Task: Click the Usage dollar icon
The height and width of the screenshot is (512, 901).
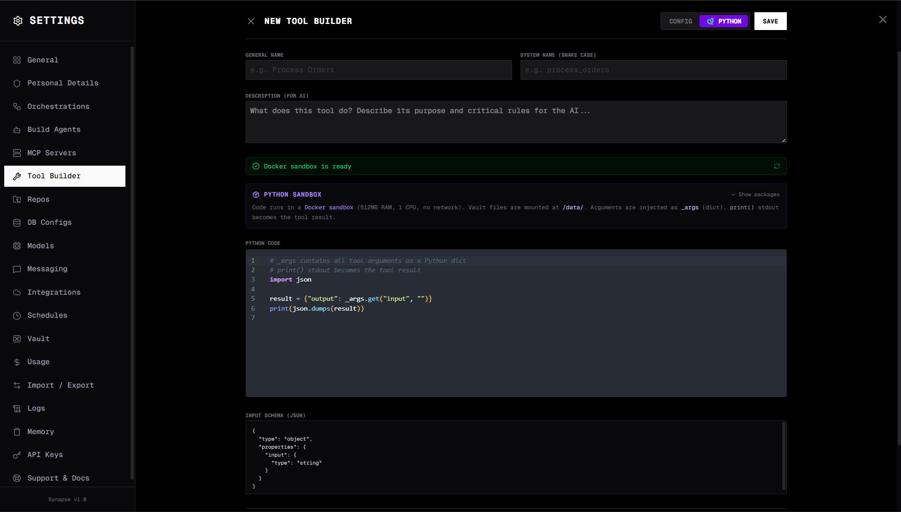Action: (x=17, y=362)
